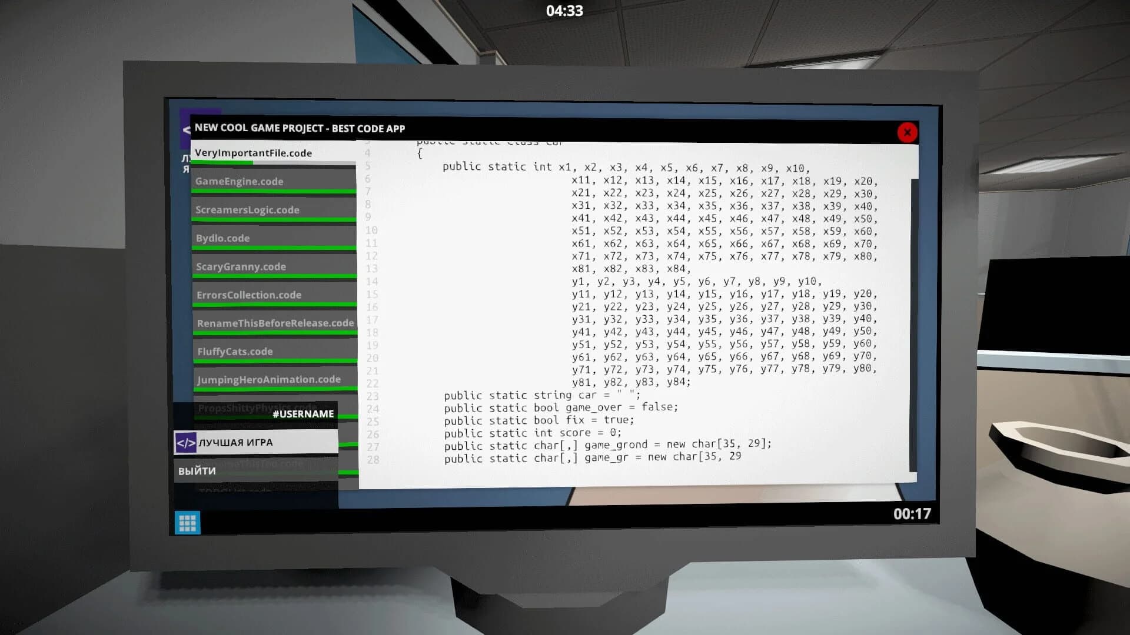Open RenameThisBeforeRelease.code file
The width and height of the screenshot is (1130, 635).
[274, 323]
